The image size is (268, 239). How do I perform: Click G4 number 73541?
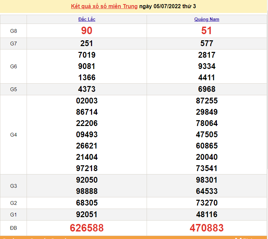click(207, 168)
